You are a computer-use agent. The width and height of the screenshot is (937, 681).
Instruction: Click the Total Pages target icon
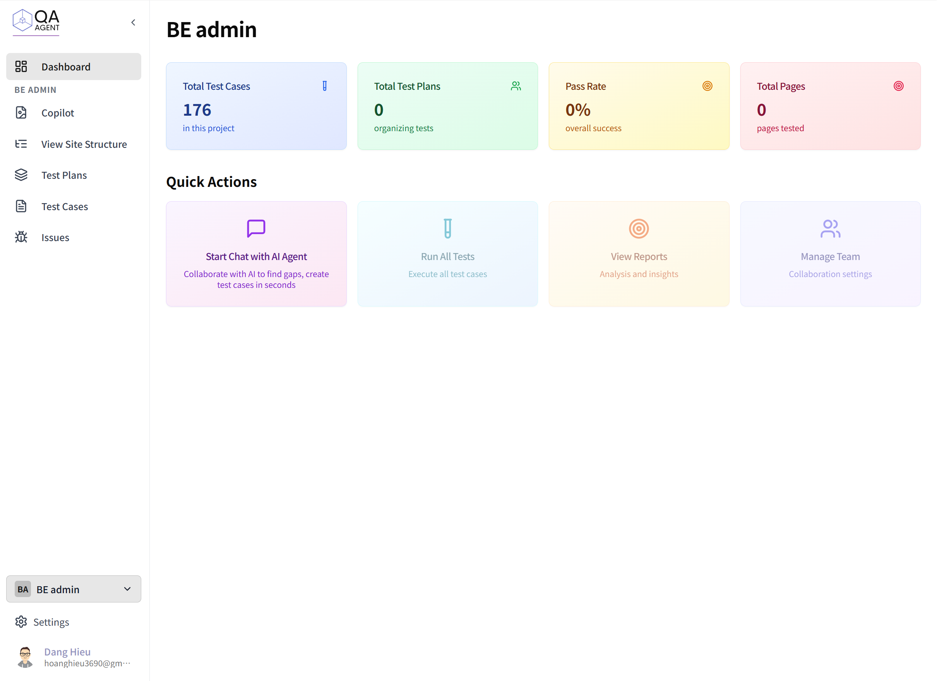[899, 86]
